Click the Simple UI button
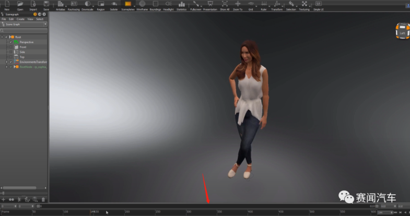 coord(319,4)
